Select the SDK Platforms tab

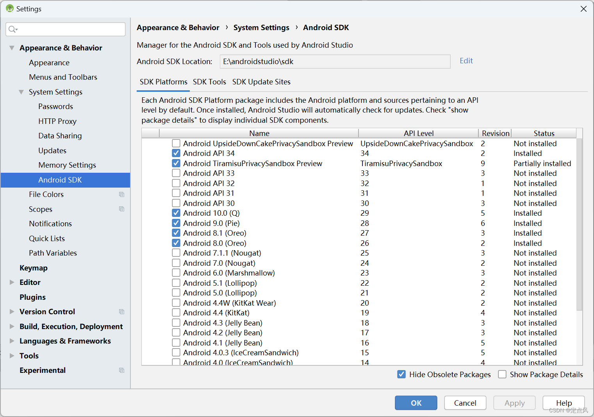point(163,82)
